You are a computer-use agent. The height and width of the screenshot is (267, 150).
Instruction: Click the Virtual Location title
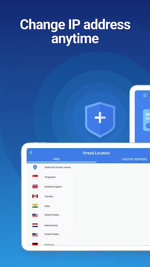pyautogui.click(x=96, y=153)
